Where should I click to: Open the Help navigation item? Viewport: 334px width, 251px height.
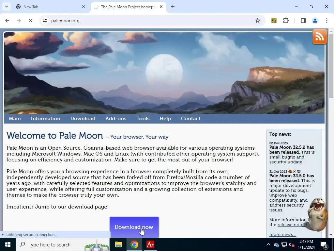click(x=165, y=118)
